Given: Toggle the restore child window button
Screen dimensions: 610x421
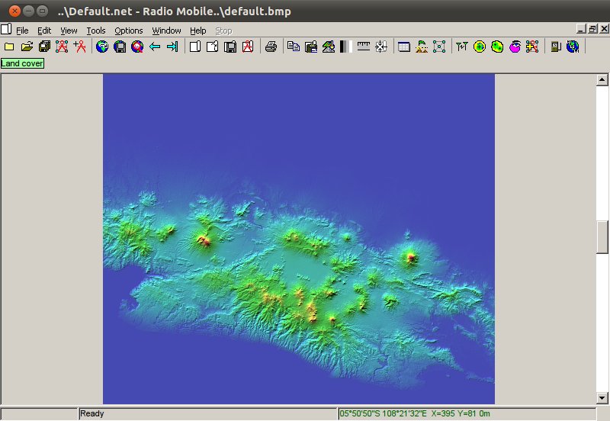Looking at the screenshot, I should 592,30.
